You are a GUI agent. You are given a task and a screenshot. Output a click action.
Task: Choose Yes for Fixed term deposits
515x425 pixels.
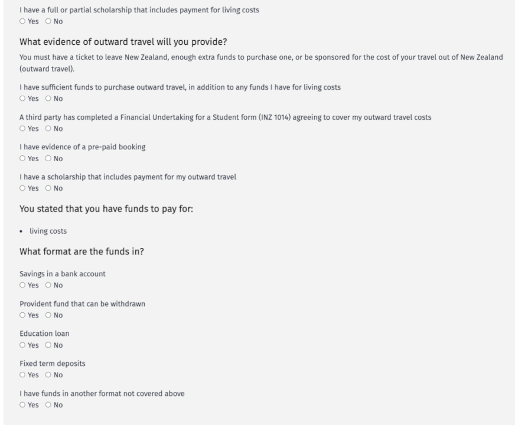click(23, 375)
